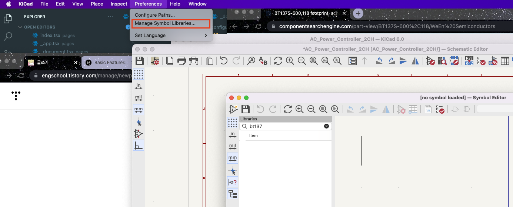Mirror vertically in Schematic Editor toolbar

click(x=403, y=61)
